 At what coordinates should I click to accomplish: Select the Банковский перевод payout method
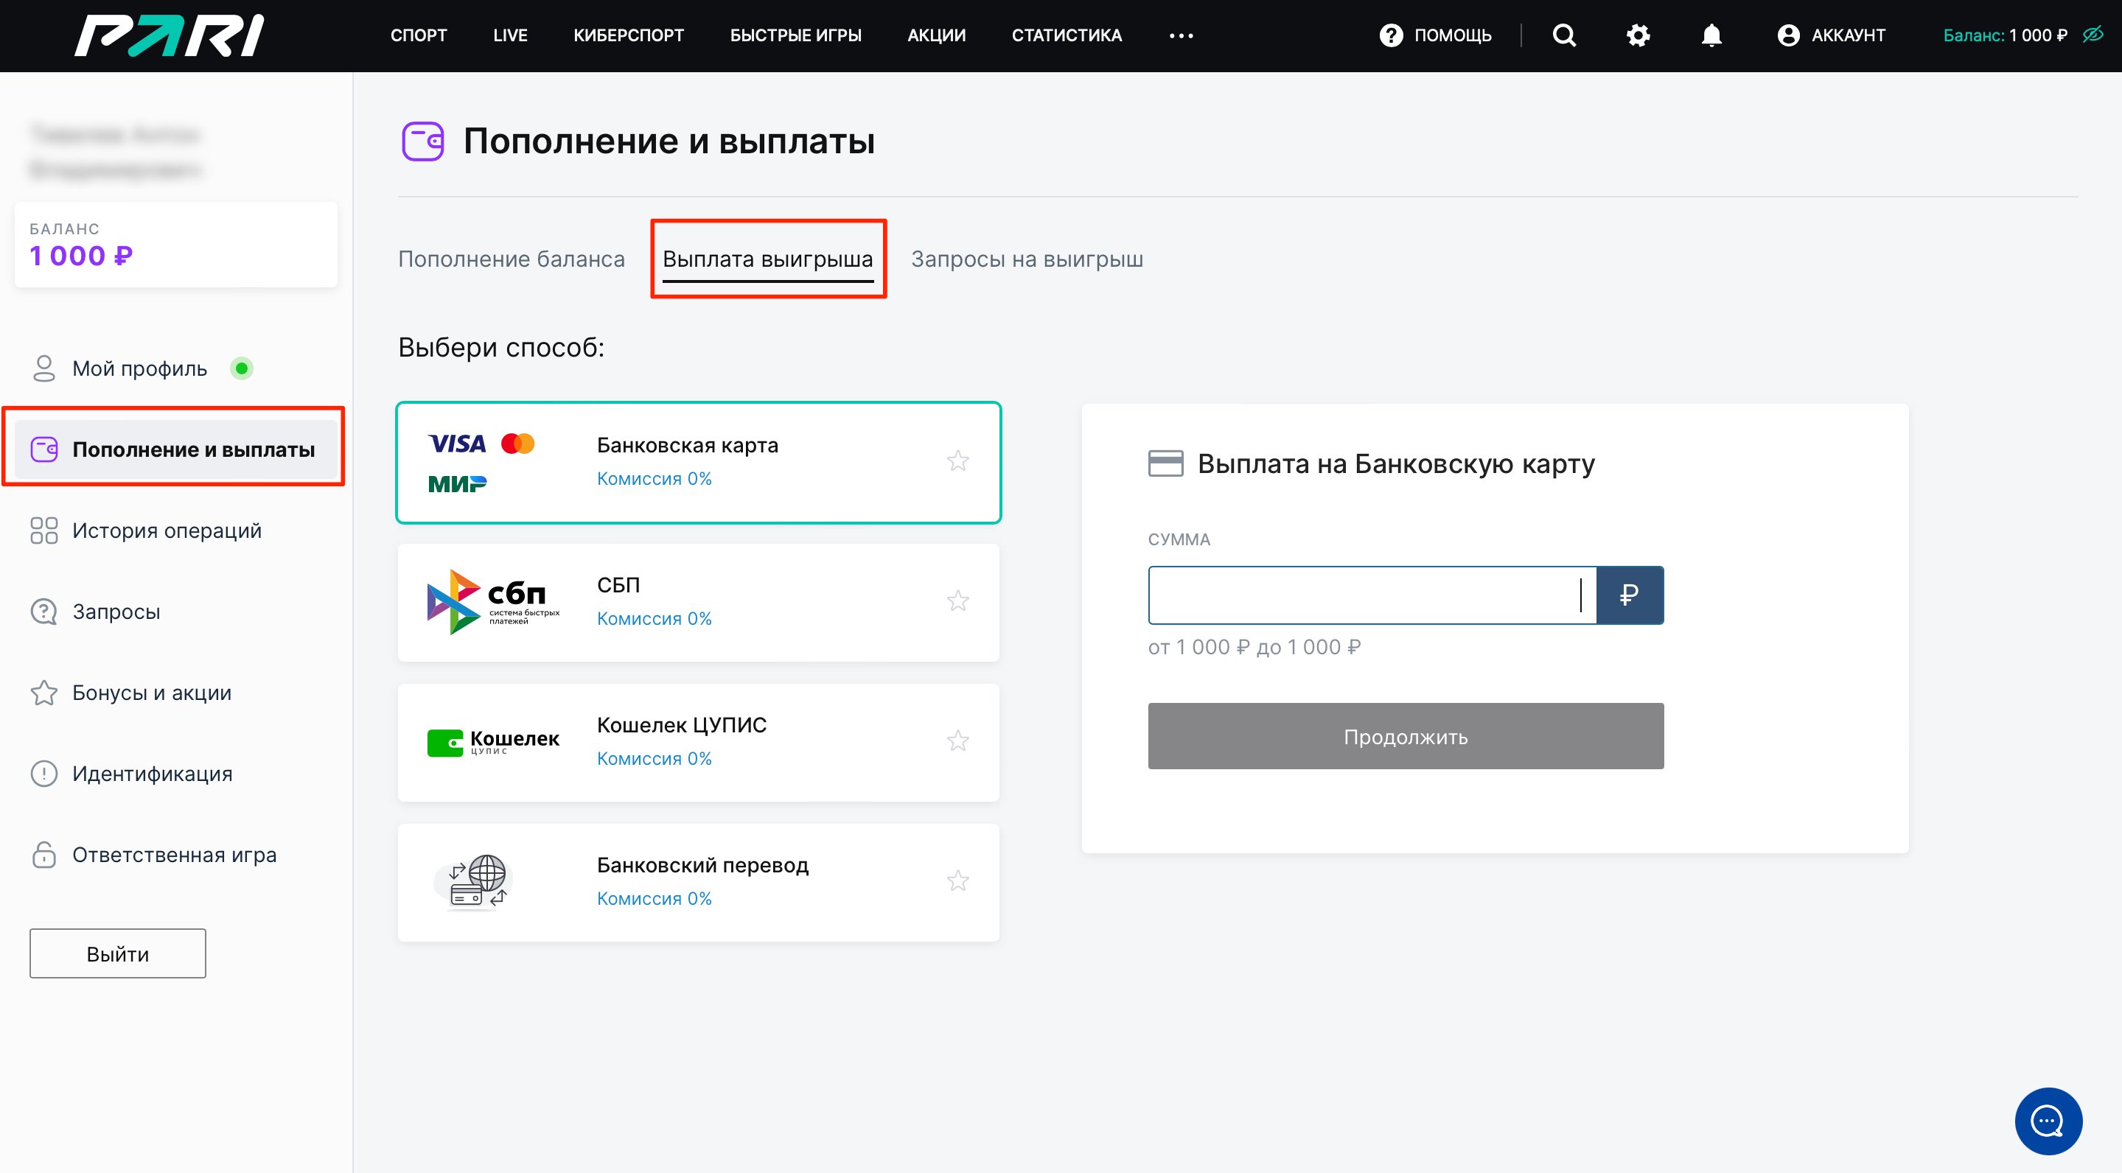698,881
